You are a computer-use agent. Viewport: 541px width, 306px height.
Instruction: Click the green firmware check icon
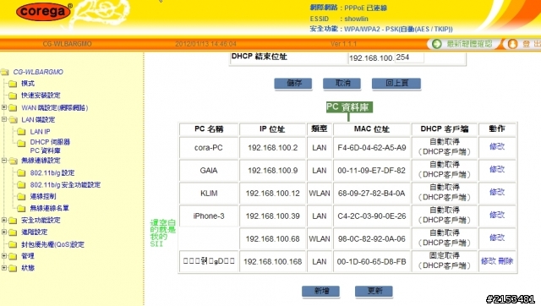[x=437, y=44]
